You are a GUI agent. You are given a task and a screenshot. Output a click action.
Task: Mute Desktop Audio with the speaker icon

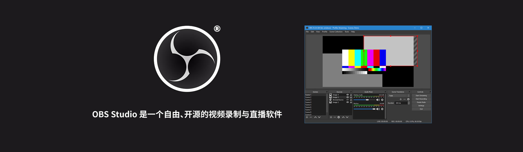point(378,100)
